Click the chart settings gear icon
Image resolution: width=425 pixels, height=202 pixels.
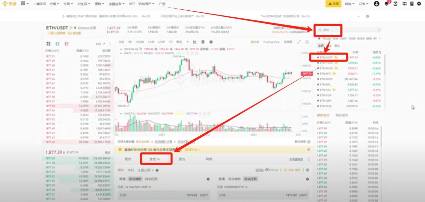211,42
